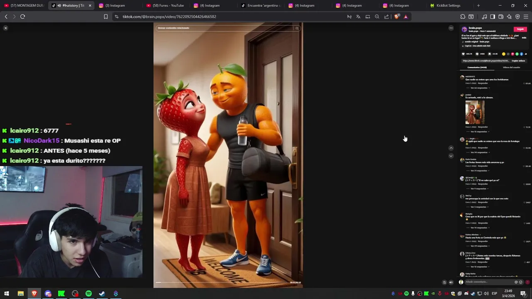
Task: Expand 'Ver 14 respuestas' replies
Action: coord(479,228)
